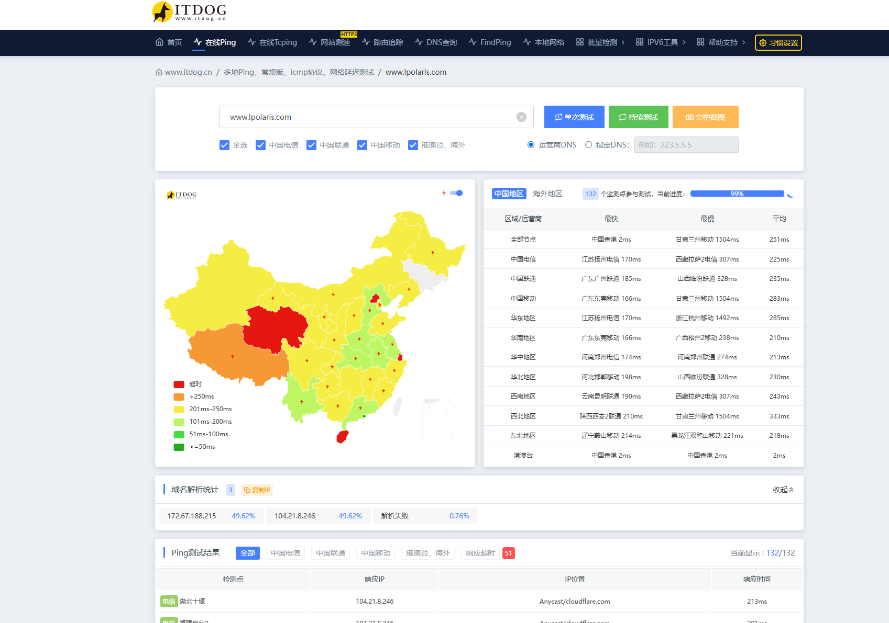The image size is (889, 623).
Task: Click the 复制IP copy icon button
Action: (x=257, y=490)
